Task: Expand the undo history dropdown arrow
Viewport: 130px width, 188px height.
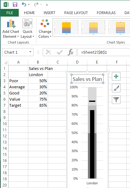Action: [x=29, y=5]
